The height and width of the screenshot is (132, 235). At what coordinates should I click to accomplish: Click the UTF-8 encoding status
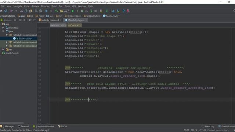(x=202, y=130)
